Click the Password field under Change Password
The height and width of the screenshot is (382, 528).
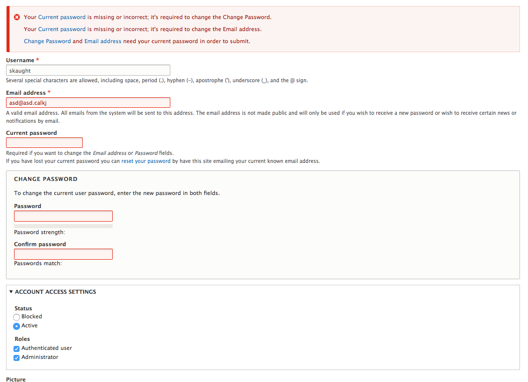(x=63, y=216)
